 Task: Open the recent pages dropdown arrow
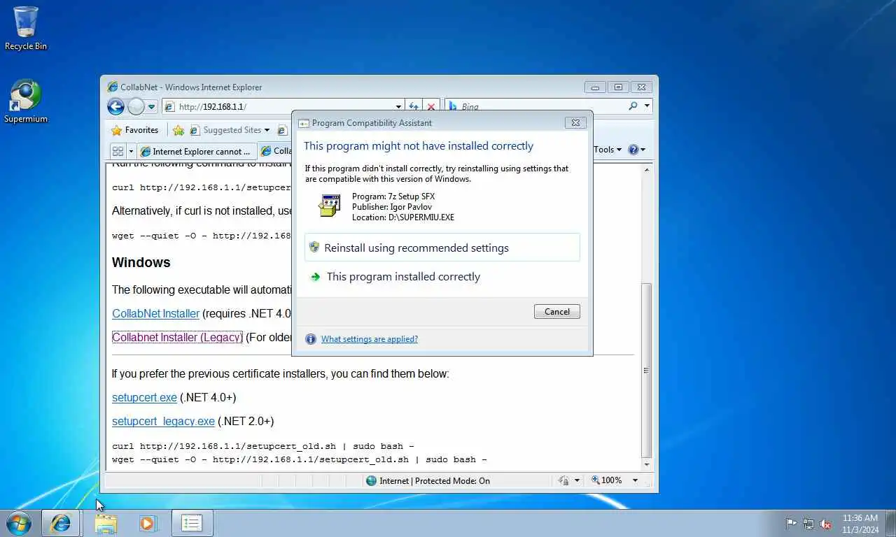point(151,107)
